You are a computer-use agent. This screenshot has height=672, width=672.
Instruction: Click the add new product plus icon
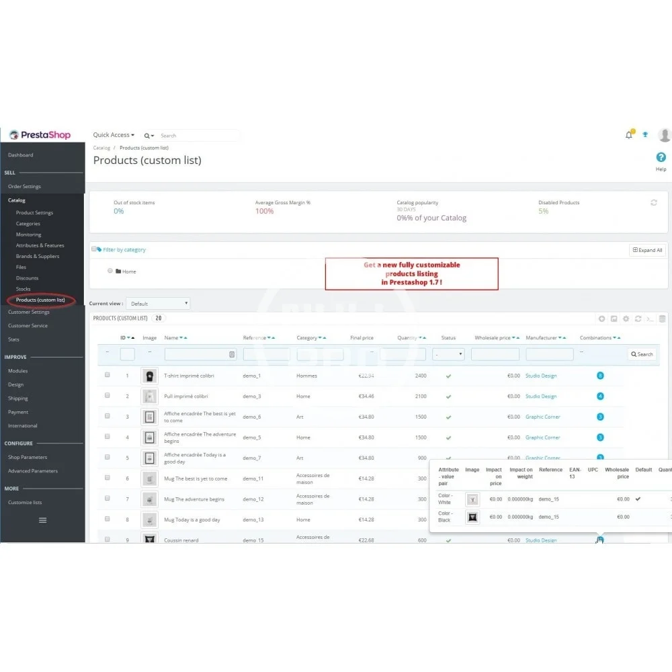(602, 319)
